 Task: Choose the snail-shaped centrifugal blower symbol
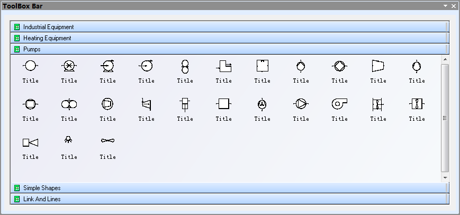coord(339,104)
